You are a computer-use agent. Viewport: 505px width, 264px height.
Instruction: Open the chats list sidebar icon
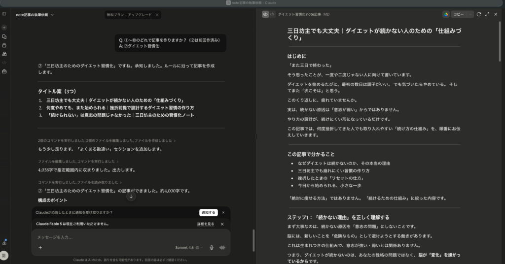(x=4, y=36)
